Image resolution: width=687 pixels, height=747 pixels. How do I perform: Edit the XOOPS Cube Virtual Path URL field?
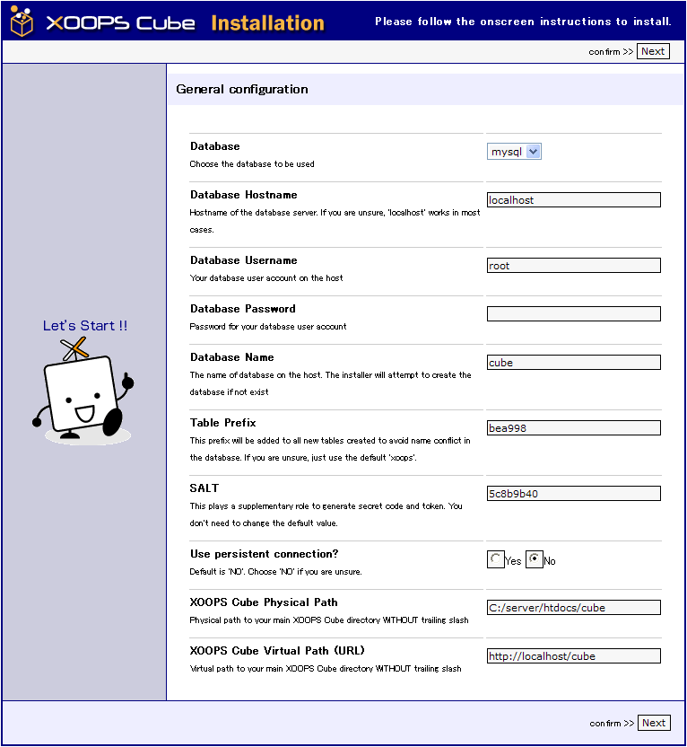(x=573, y=656)
